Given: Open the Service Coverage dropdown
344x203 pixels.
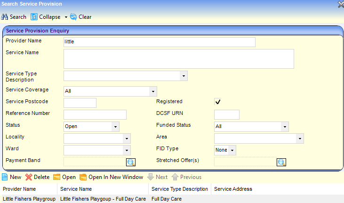Looking at the screenshot, I should tap(152, 91).
